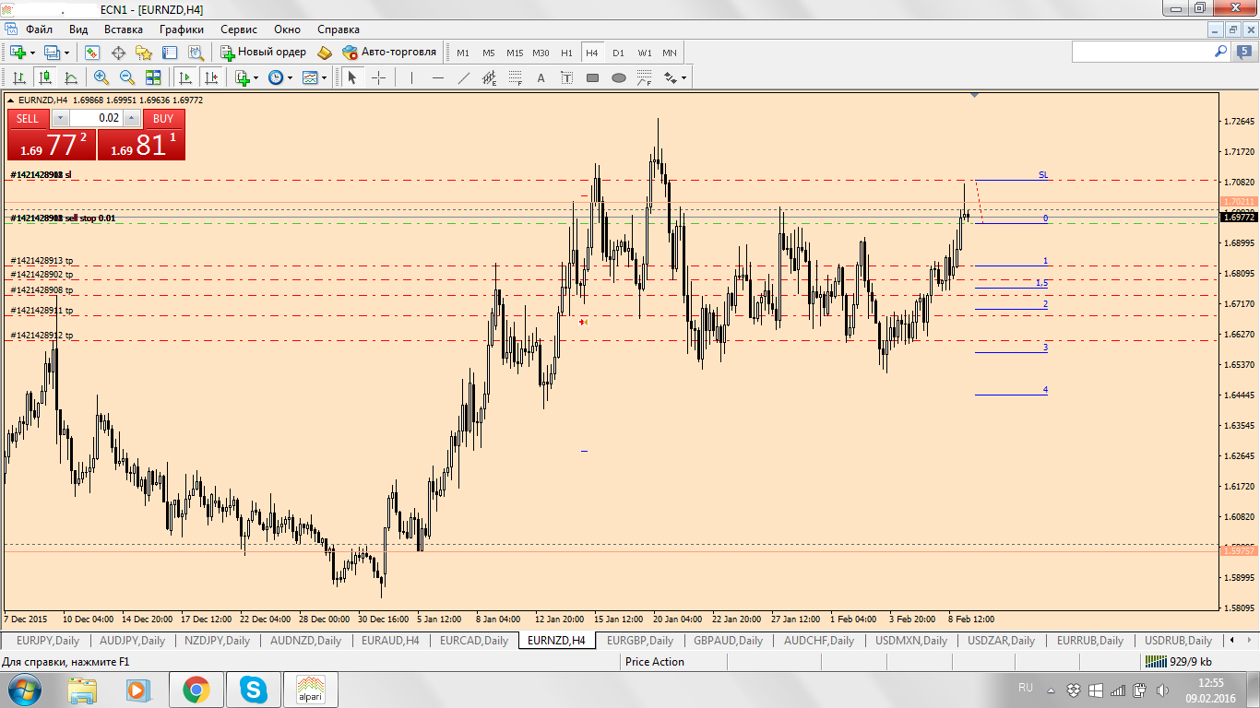The image size is (1260, 708).
Task: Toggle chart auto scroll
Action: pyautogui.click(x=185, y=78)
